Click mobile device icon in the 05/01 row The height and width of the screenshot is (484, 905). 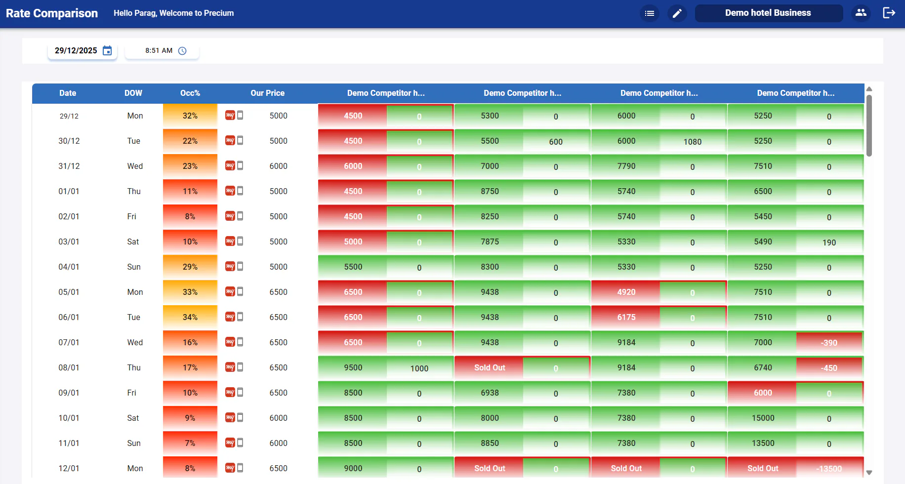click(240, 291)
